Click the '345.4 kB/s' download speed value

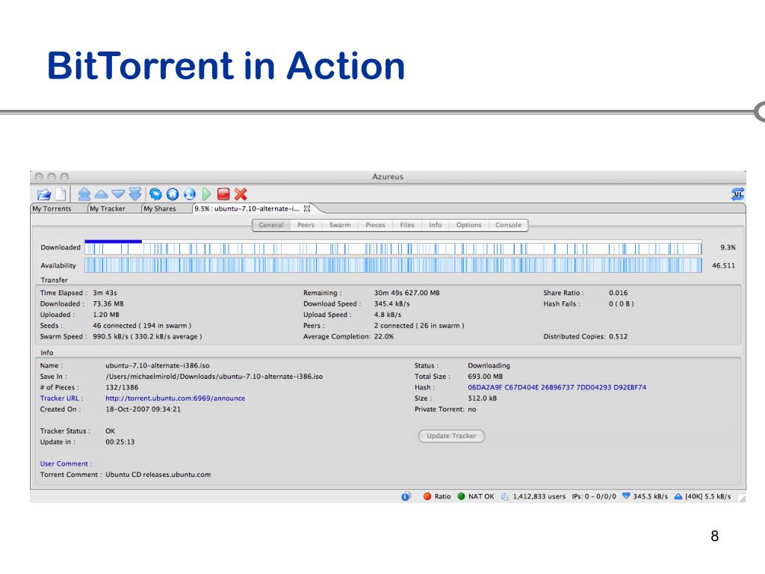391,303
